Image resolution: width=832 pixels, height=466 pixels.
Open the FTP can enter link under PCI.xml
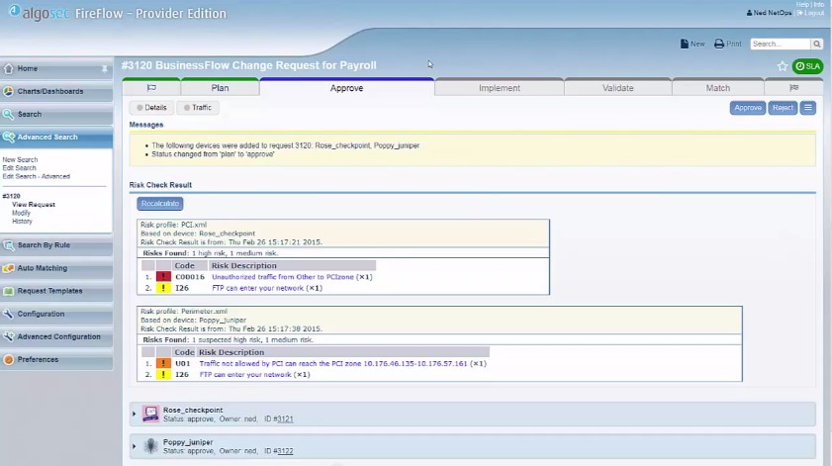pos(258,288)
